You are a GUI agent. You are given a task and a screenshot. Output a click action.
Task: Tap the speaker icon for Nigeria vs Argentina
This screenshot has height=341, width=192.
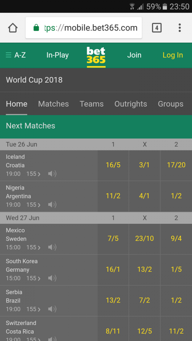point(52,205)
